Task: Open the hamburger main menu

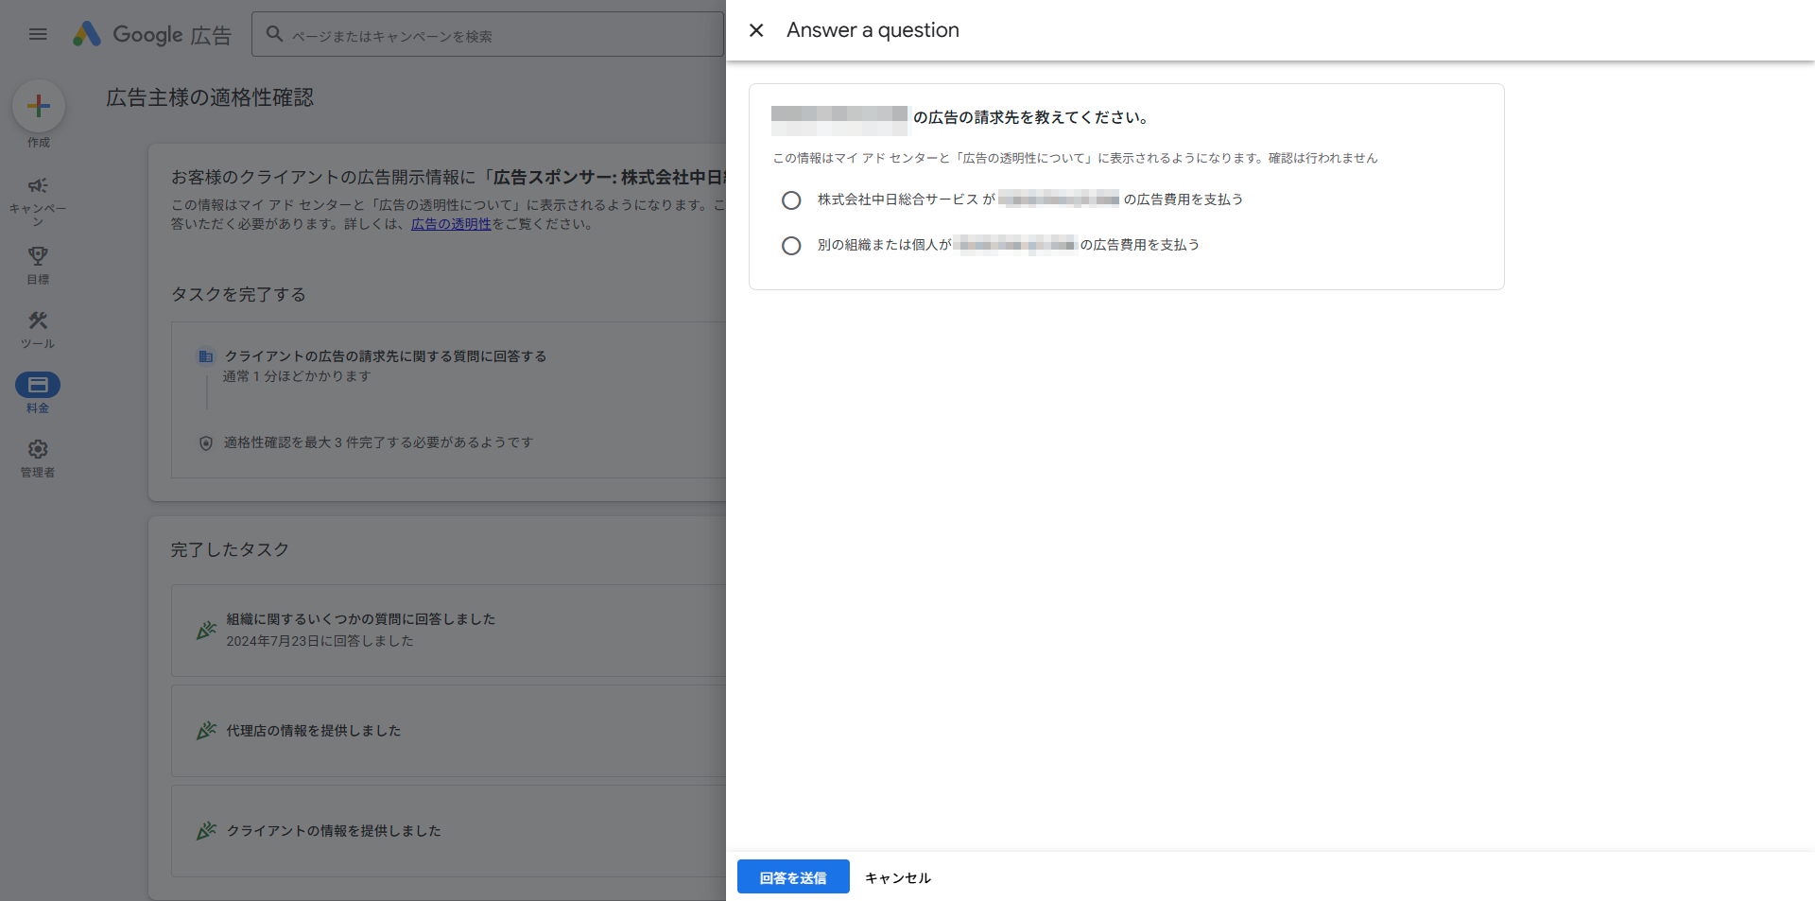Action: point(38,34)
